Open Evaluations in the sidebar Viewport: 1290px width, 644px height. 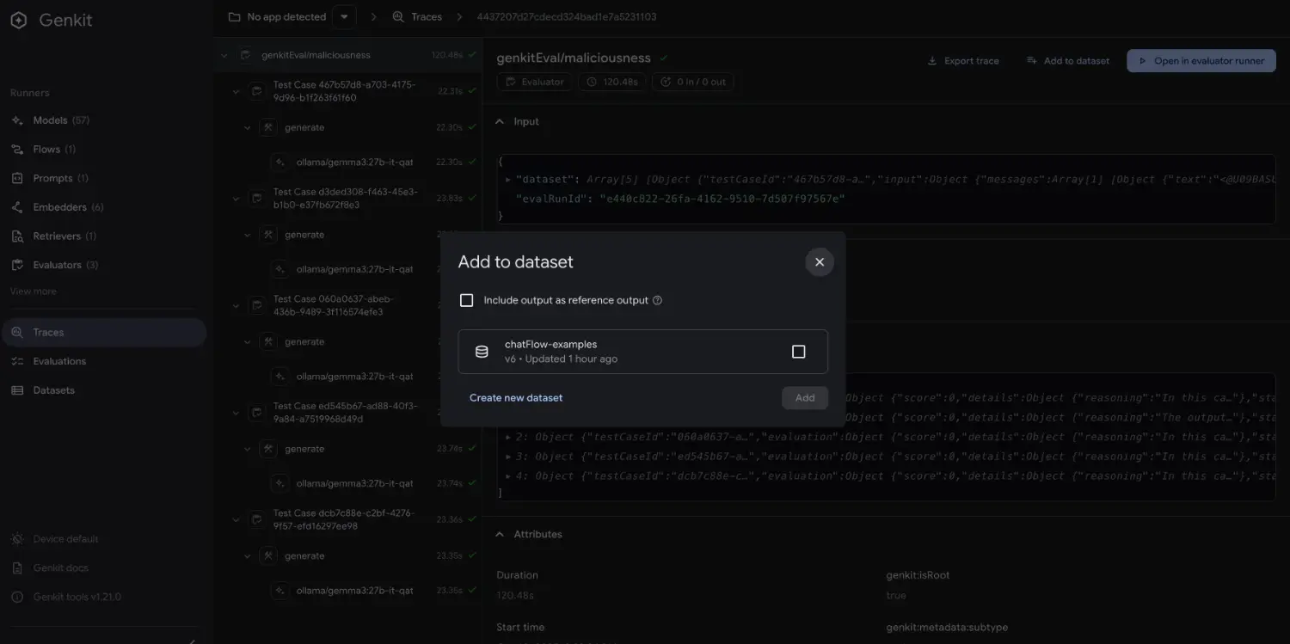click(x=59, y=361)
